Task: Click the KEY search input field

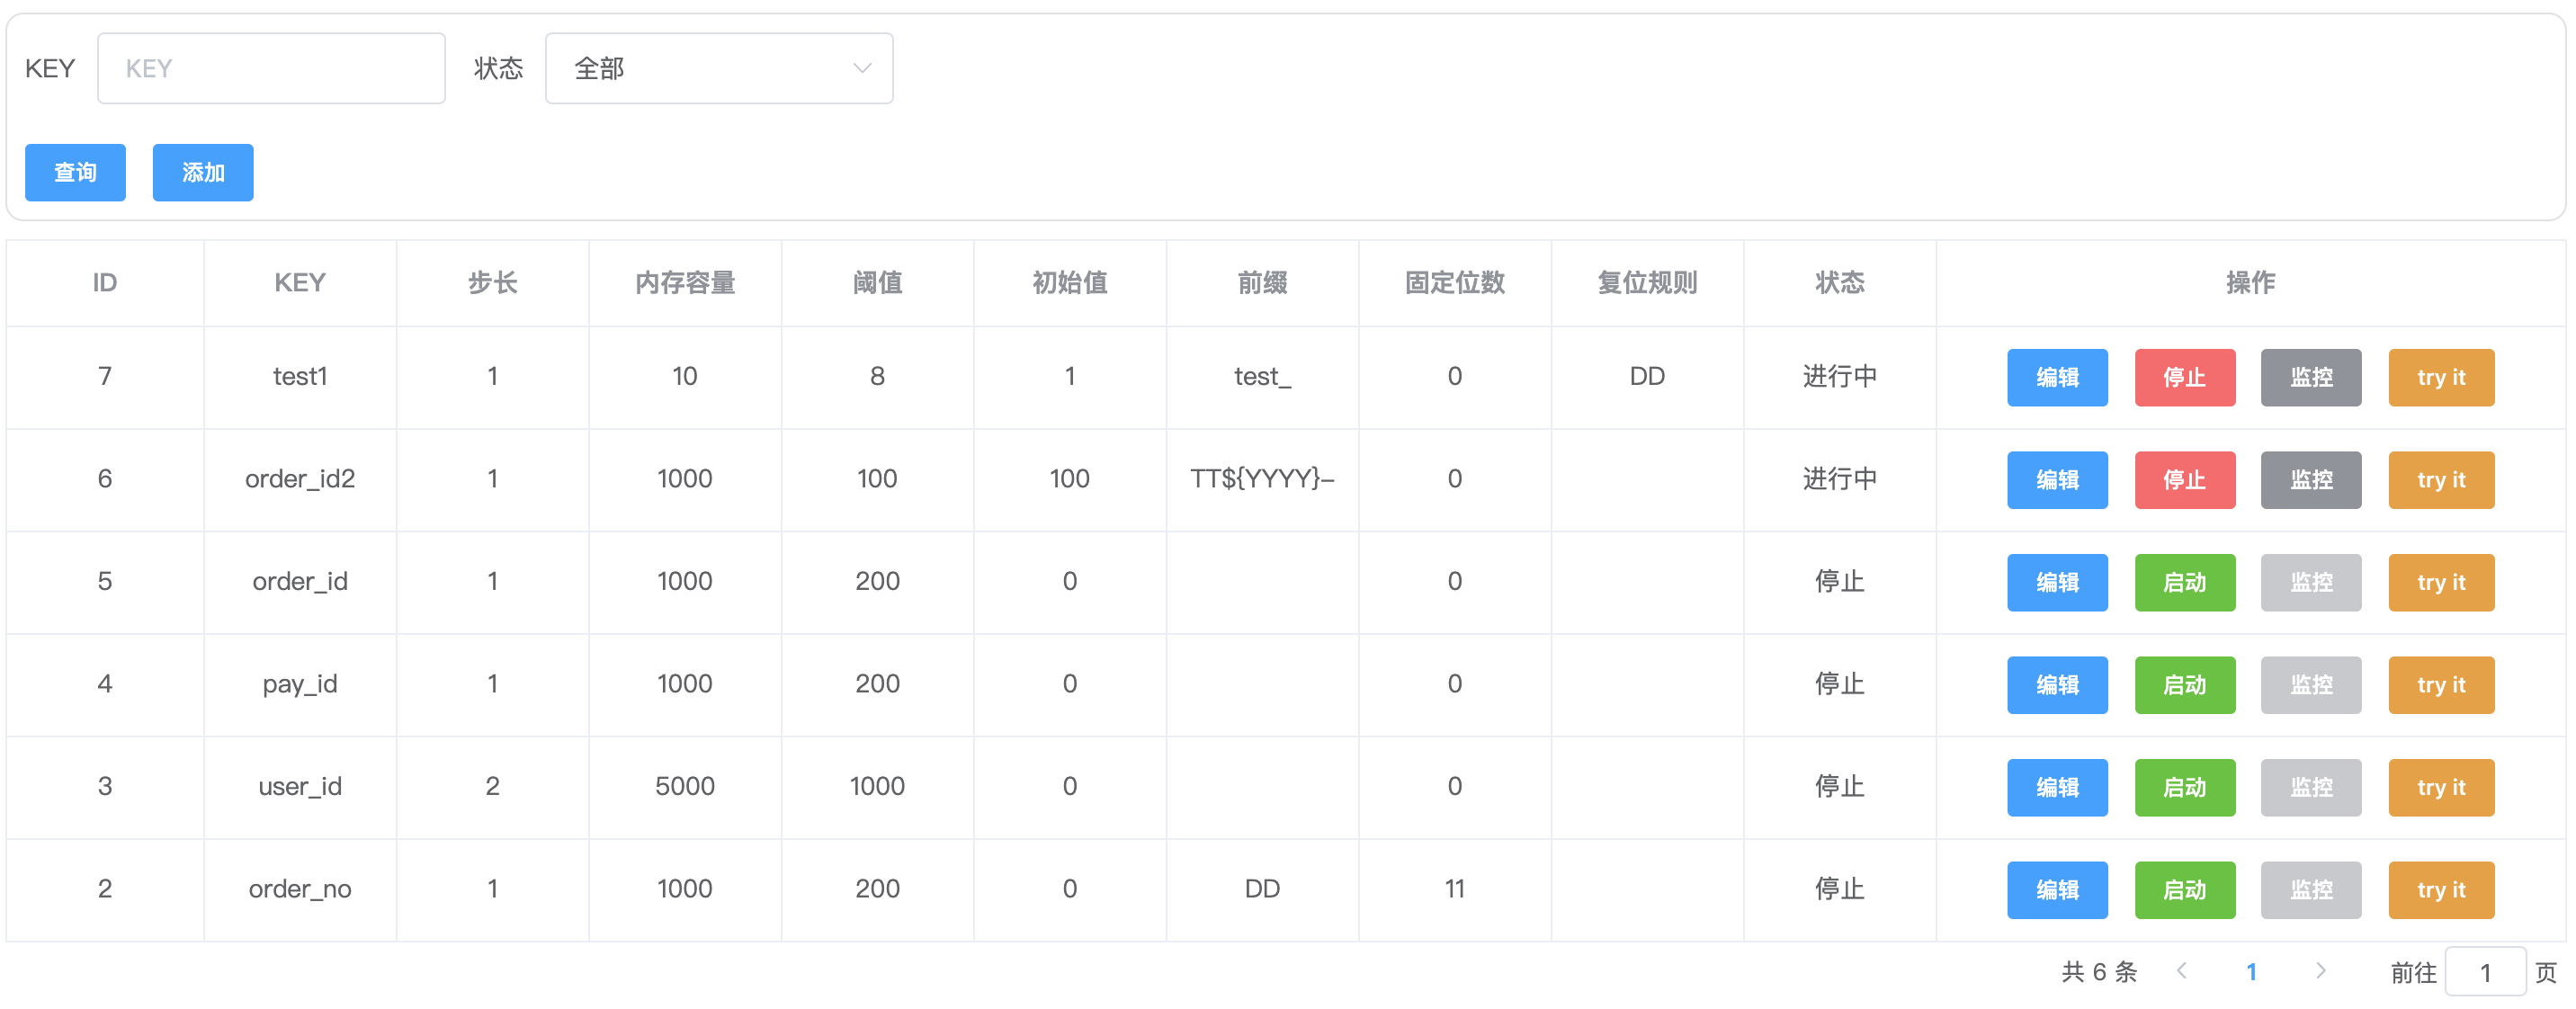Action: pyautogui.click(x=271, y=68)
